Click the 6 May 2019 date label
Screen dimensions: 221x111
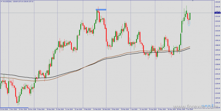(162, 109)
